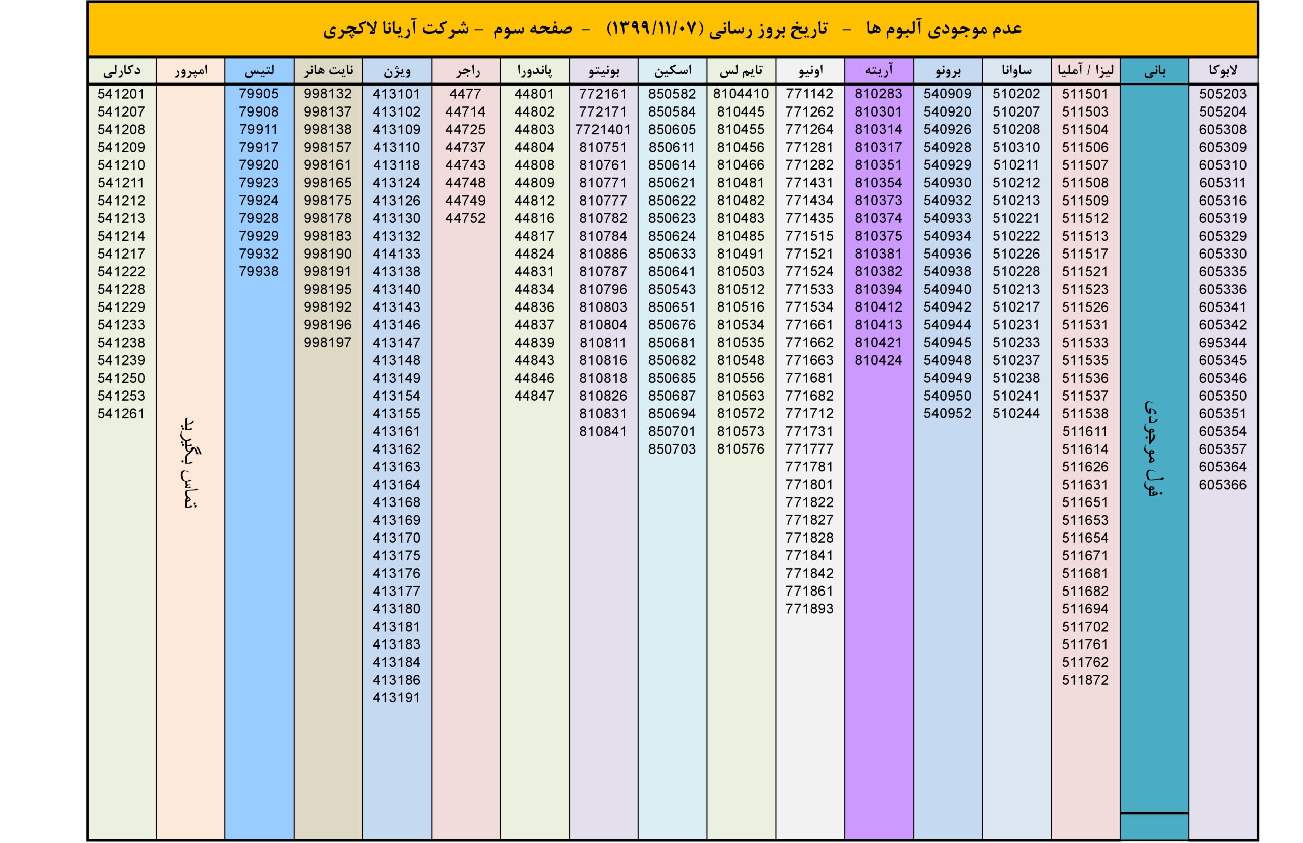Click the امپرور column header
This screenshot has width=1303, height=843.
click(x=190, y=71)
